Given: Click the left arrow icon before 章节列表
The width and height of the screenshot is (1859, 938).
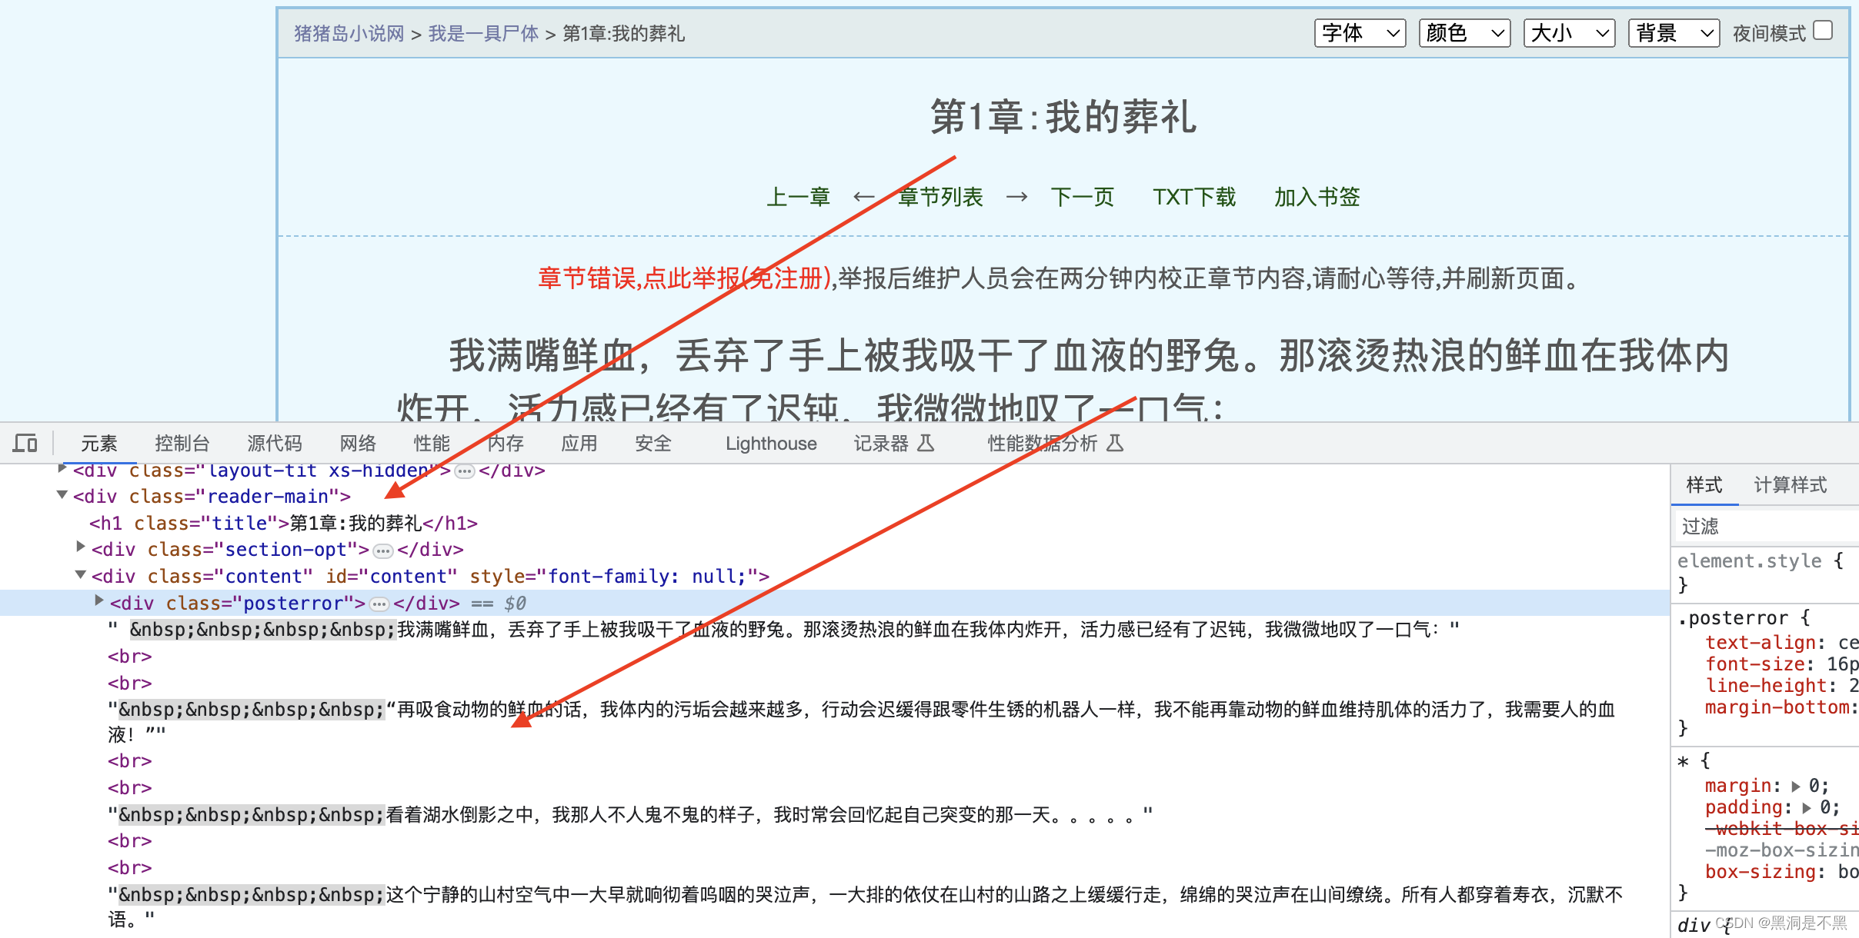Looking at the screenshot, I should [x=863, y=198].
